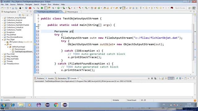Viewport: 198px width, 111px height.
Task: Toggle the highlighted Mark Occurrences toolbar button
Action: (124, 8)
